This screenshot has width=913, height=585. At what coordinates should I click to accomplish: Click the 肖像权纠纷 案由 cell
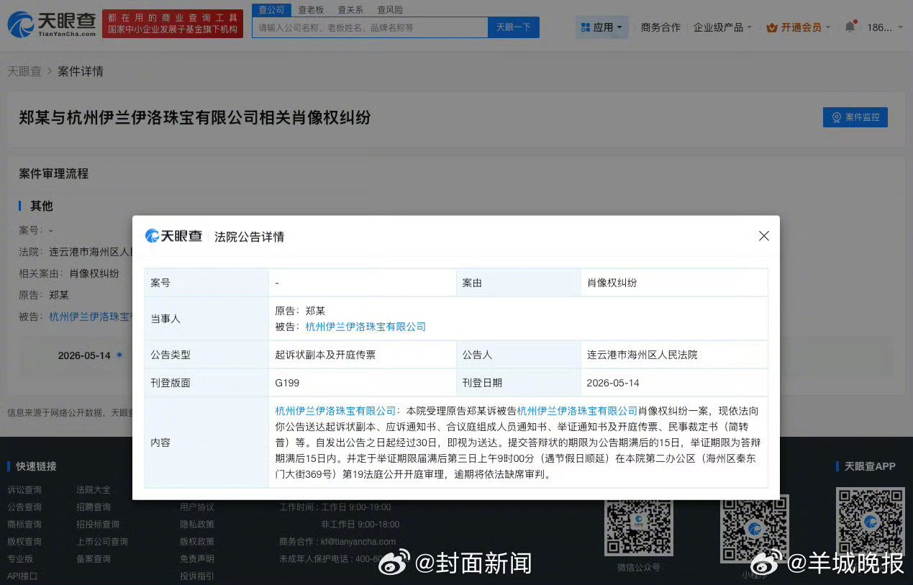click(x=674, y=283)
